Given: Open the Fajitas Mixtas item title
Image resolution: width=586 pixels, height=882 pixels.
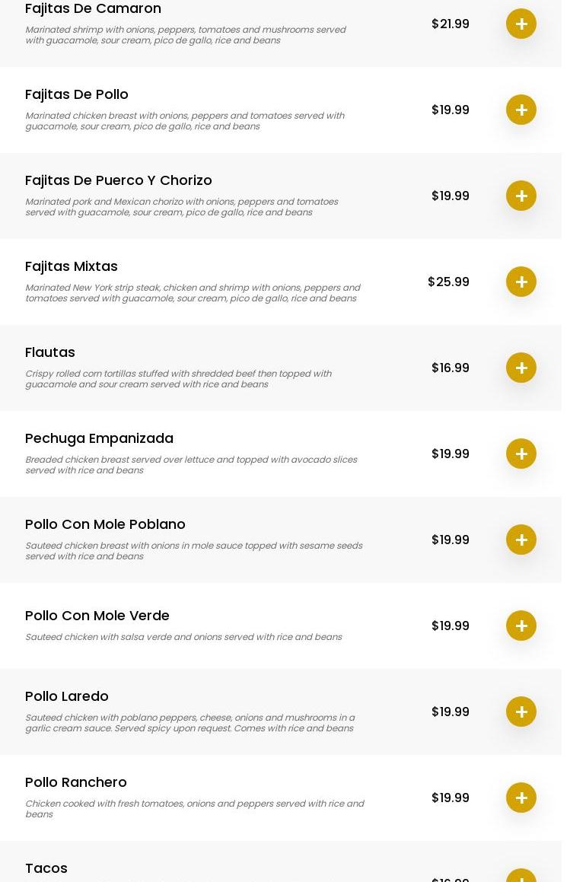Looking at the screenshot, I should pos(72,266).
